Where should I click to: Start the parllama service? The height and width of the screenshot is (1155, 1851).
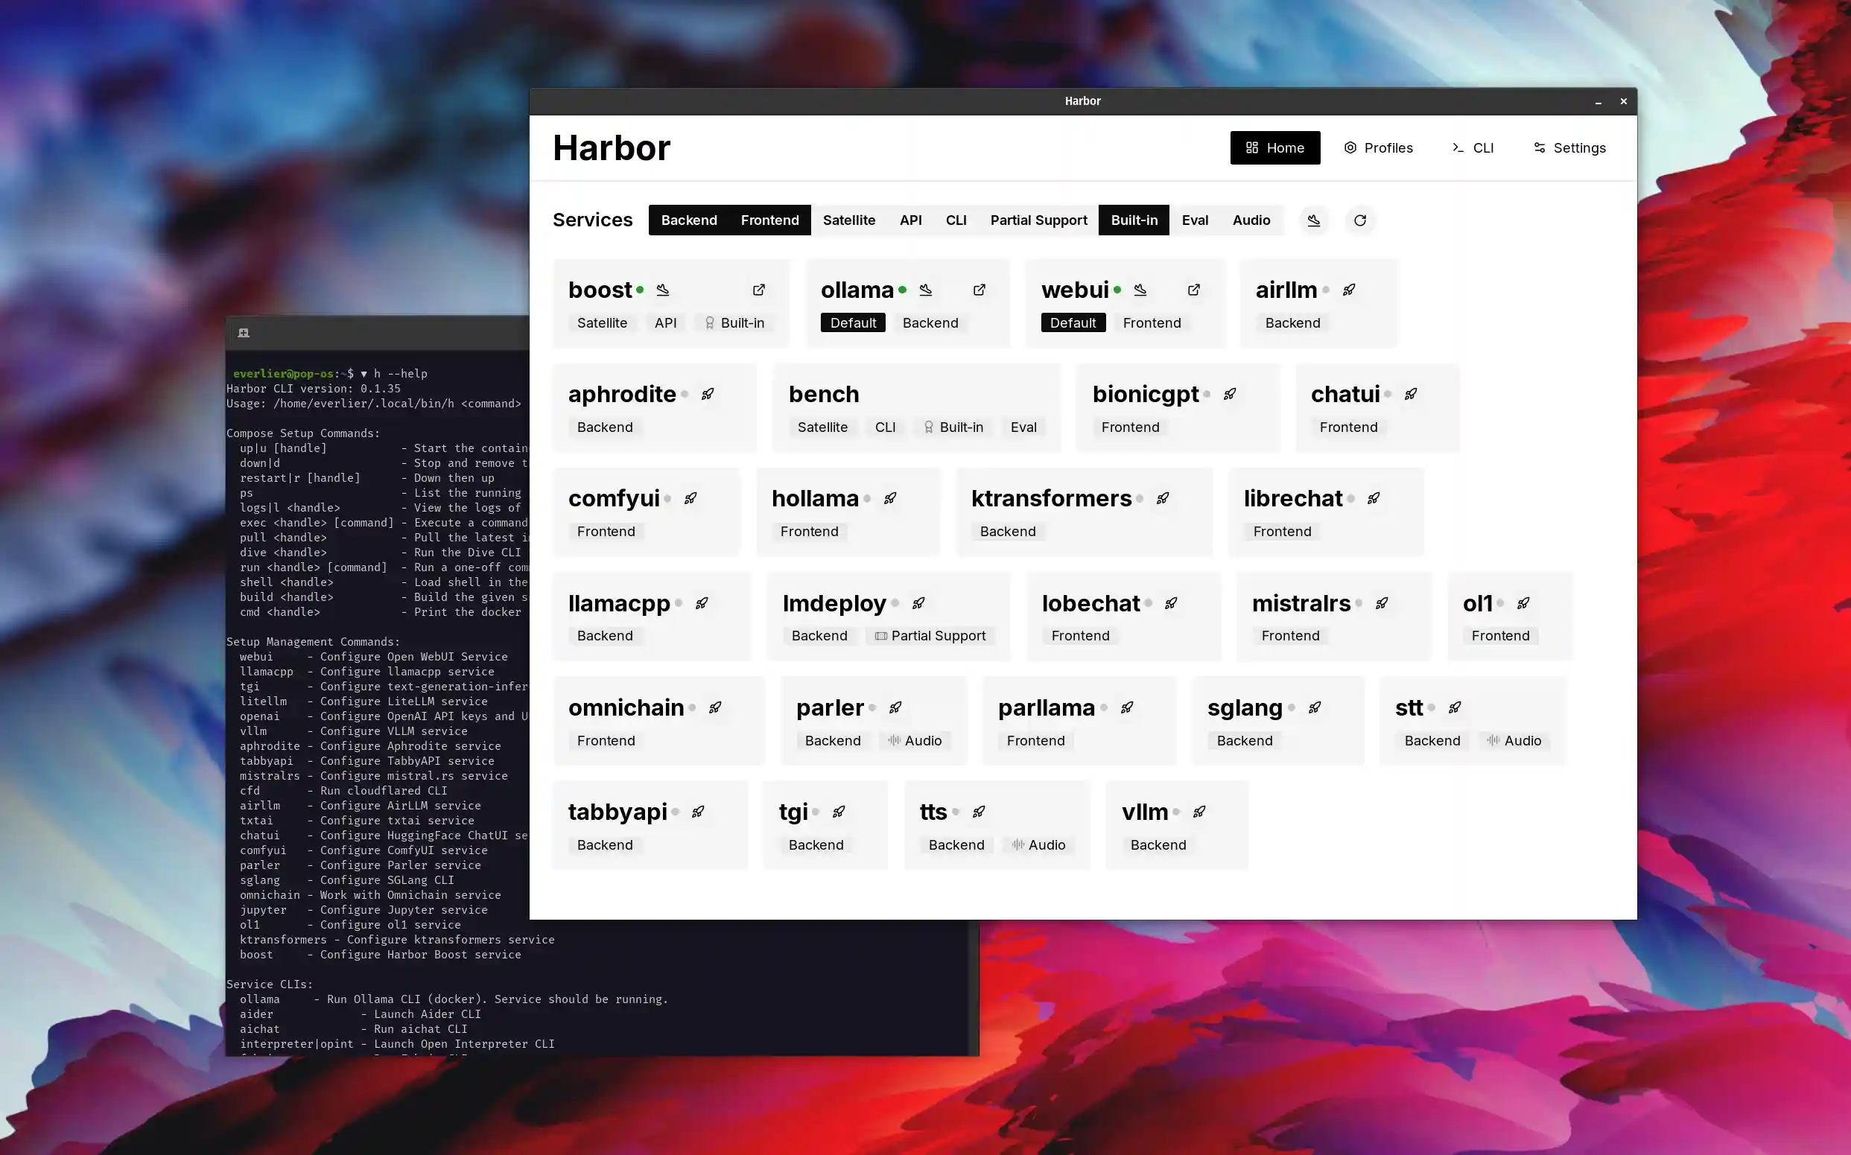(x=1126, y=707)
